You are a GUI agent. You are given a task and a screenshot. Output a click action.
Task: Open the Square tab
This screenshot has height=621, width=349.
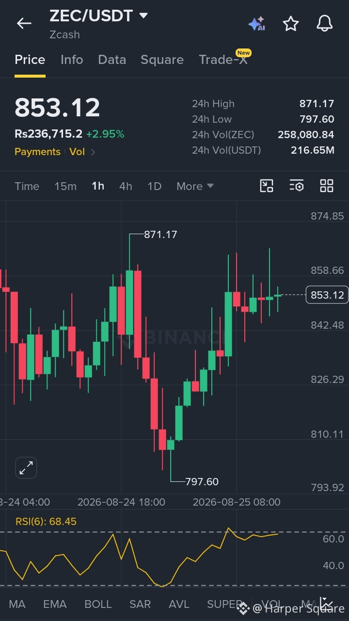pos(162,60)
